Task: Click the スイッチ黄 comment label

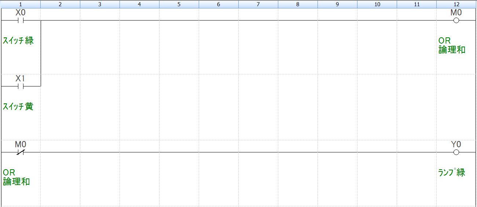Action: click(18, 107)
